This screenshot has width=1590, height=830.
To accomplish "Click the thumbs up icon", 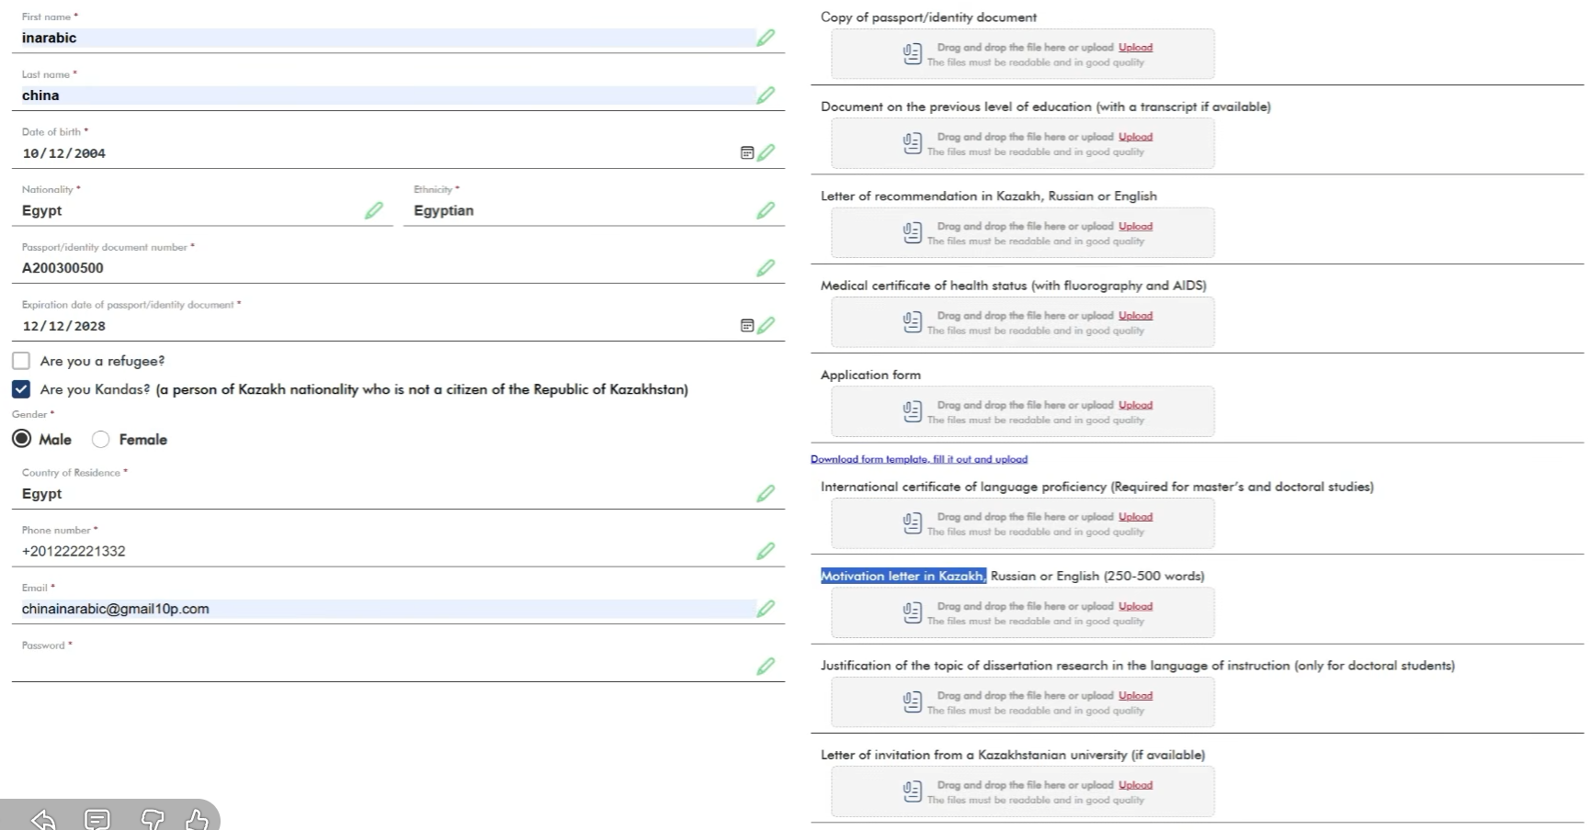I will (197, 819).
